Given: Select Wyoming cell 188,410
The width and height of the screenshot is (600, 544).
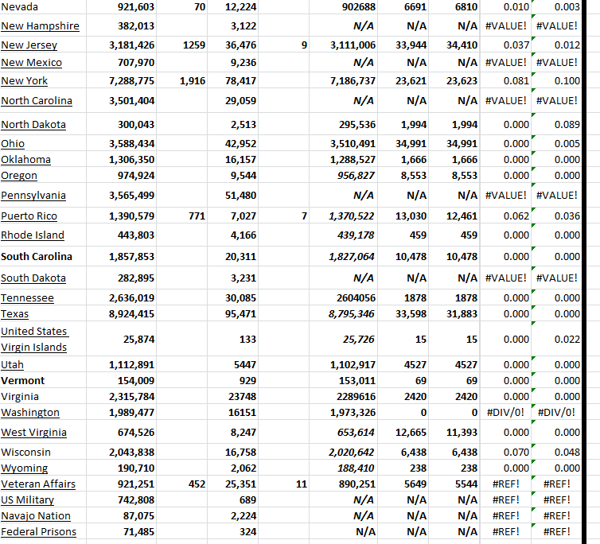Looking at the screenshot, I should (344, 468).
